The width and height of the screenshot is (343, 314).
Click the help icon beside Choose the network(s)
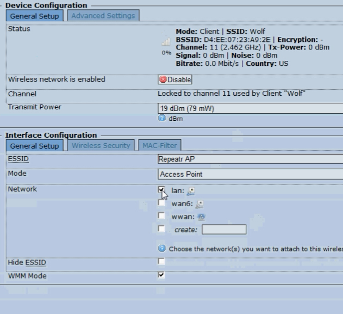[161, 249]
